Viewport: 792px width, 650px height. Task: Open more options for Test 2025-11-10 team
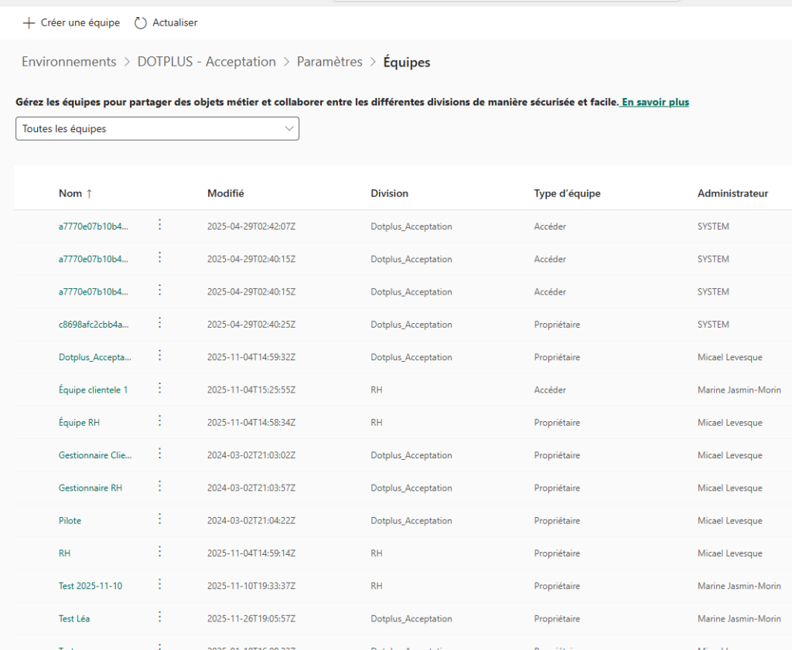[x=160, y=584]
